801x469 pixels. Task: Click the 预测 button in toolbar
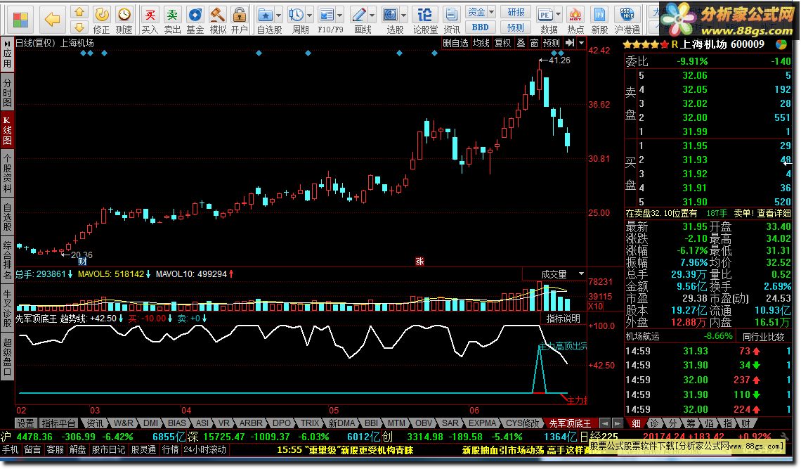[516, 27]
